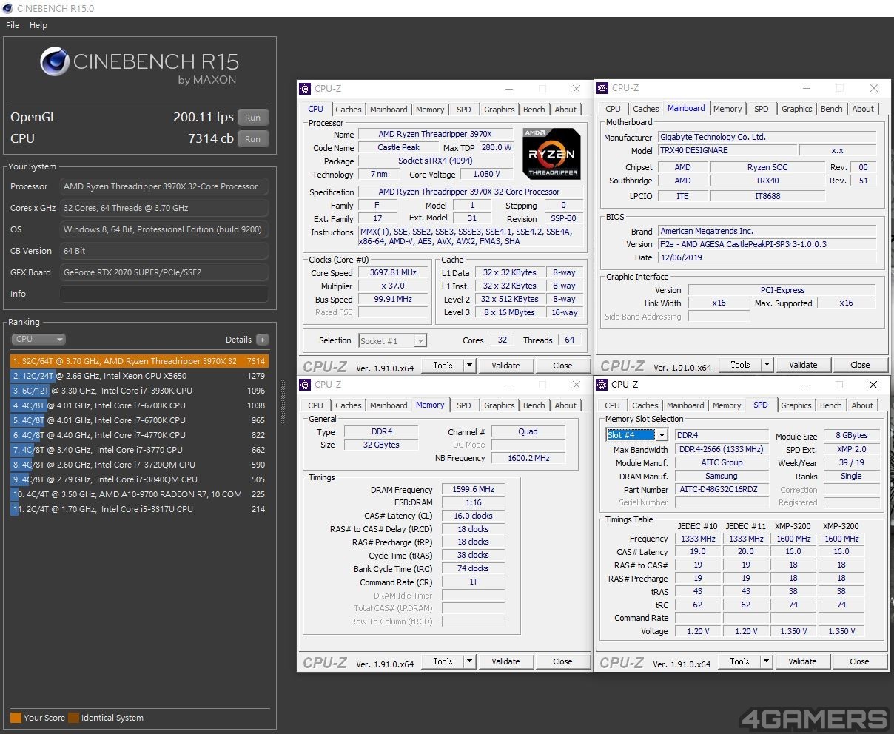The width and height of the screenshot is (894, 734).
Task: Click the NB Frequency 1600.2 MHz value
Action: coord(528,458)
